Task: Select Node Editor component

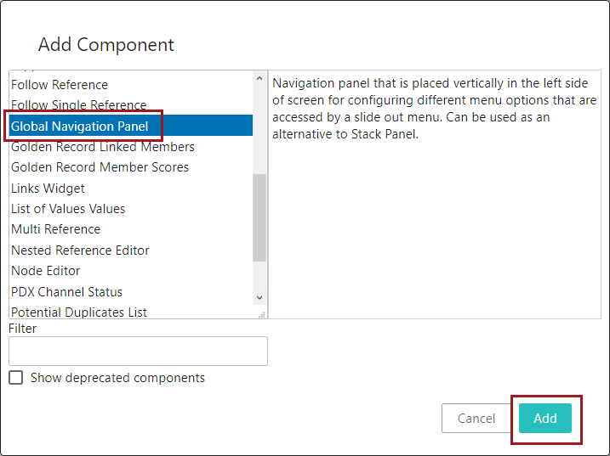Action: (46, 271)
